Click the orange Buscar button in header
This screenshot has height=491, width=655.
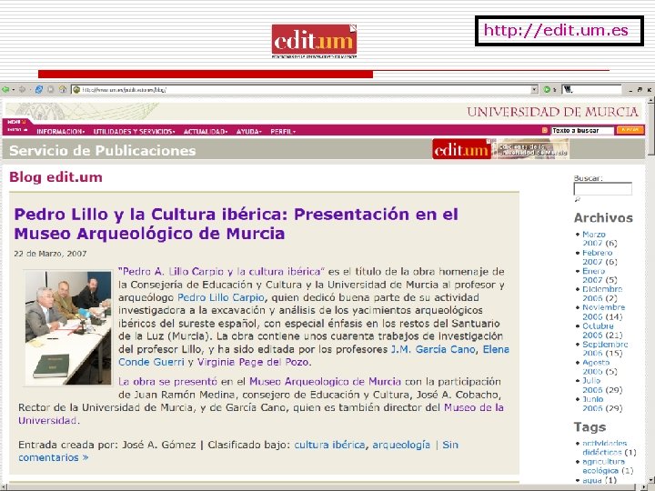click(x=630, y=130)
